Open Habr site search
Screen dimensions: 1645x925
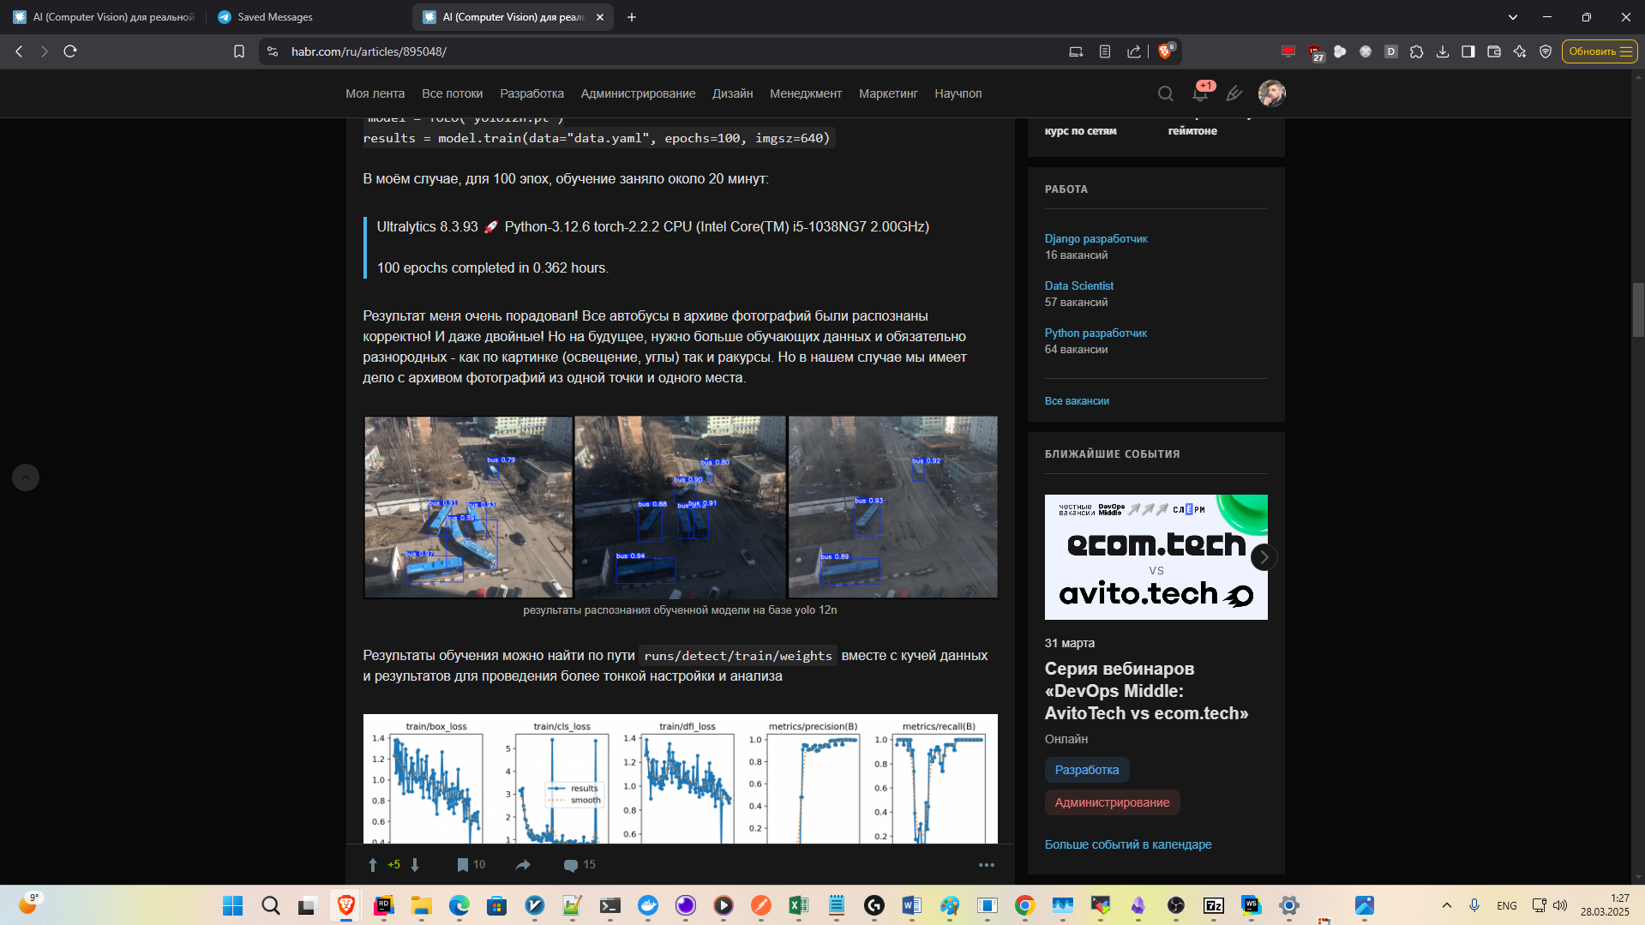tap(1165, 93)
